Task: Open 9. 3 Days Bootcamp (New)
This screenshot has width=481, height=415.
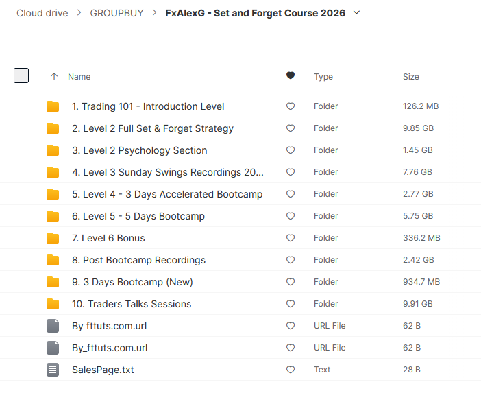Action: click(132, 282)
